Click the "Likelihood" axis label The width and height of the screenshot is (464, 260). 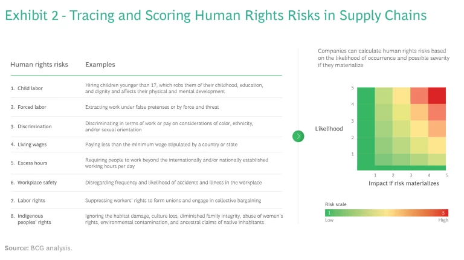click(329, 129)
